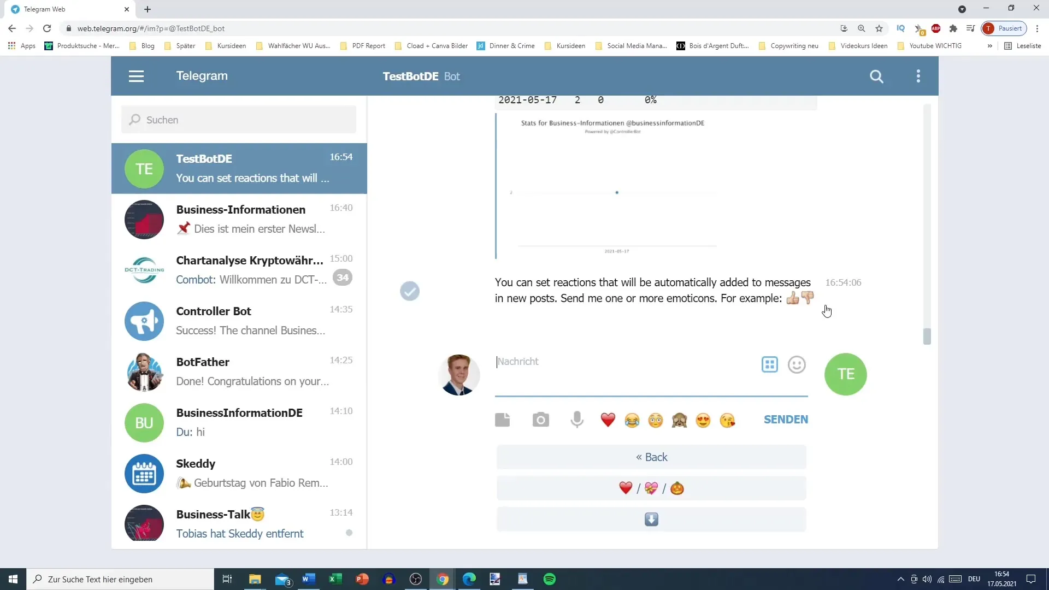Screen dimensions: 1049x590
Task: Open the Chartanalyse Kryptowähr... chat
Action: click(239, 270)
